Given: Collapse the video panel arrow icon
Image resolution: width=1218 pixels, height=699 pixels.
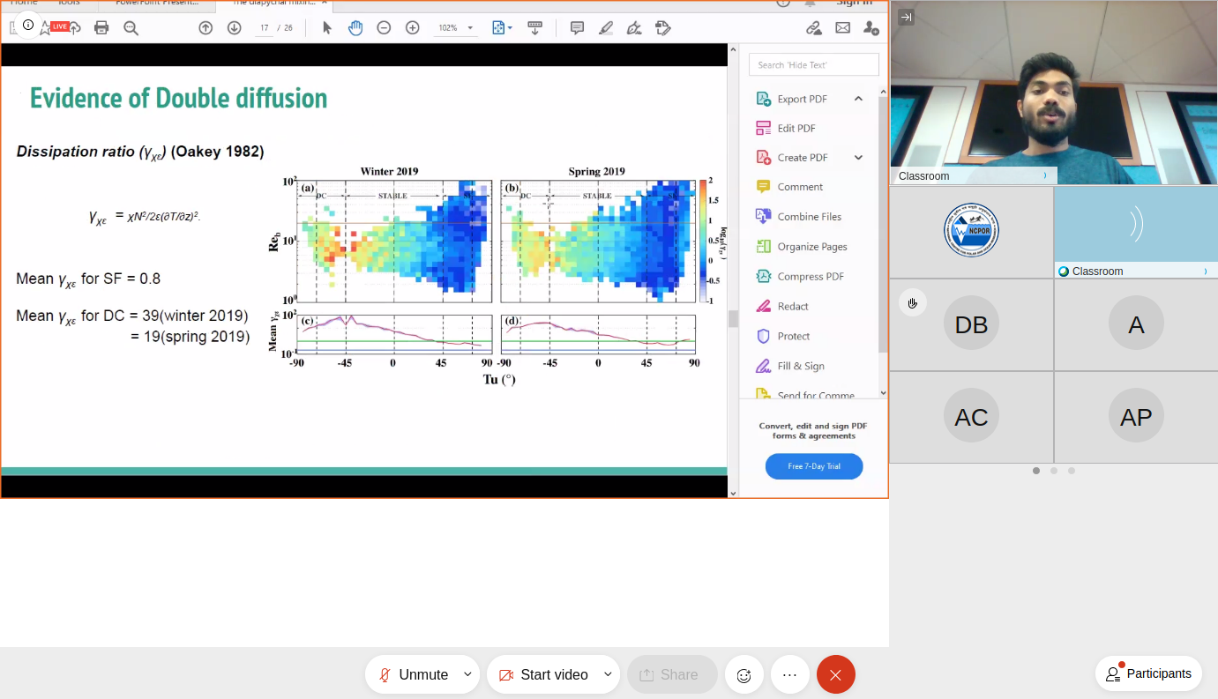Looking at the screenshot, I should 906,17.
